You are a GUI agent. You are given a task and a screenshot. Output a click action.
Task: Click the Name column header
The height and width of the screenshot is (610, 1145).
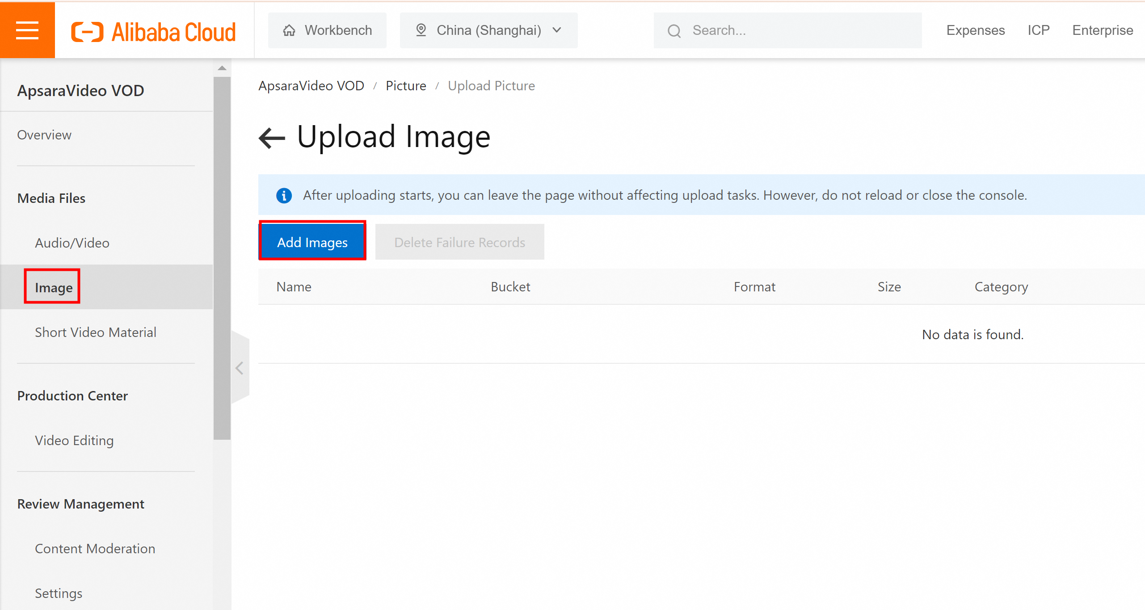pos(294,286)
